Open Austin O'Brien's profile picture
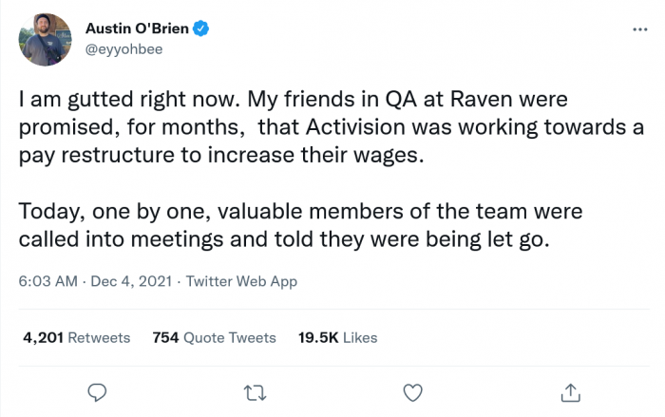665x417 pixels. pos(45,40)
